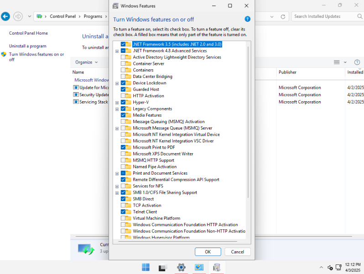The width and height of the screenshot is (364, 274).
Task: Expand the Legacy Components node
Action: (x=117, y=109)
